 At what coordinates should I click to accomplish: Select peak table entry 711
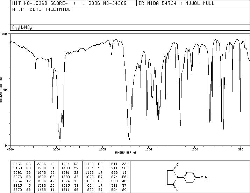[114, 168]
